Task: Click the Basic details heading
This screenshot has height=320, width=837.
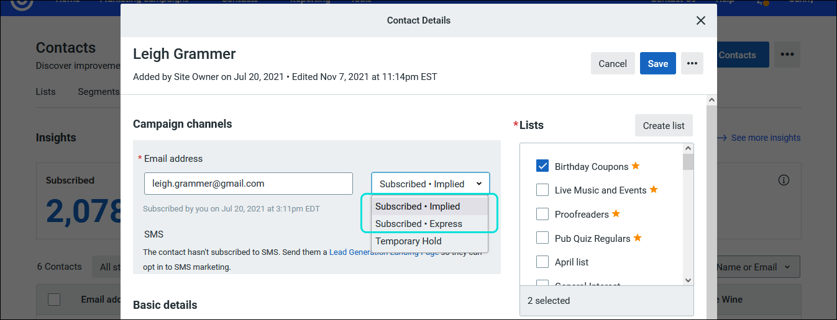Action: (x=165, y=305)
